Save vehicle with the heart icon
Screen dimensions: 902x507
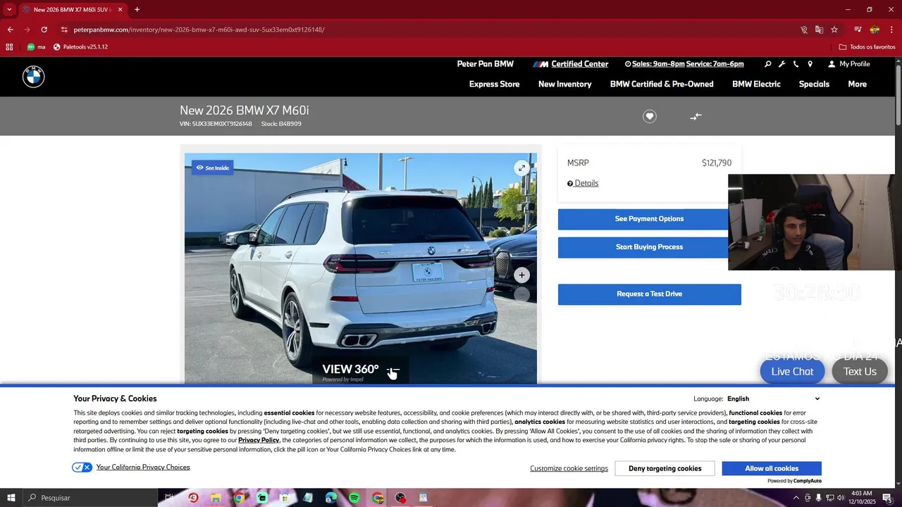point(650,116)
